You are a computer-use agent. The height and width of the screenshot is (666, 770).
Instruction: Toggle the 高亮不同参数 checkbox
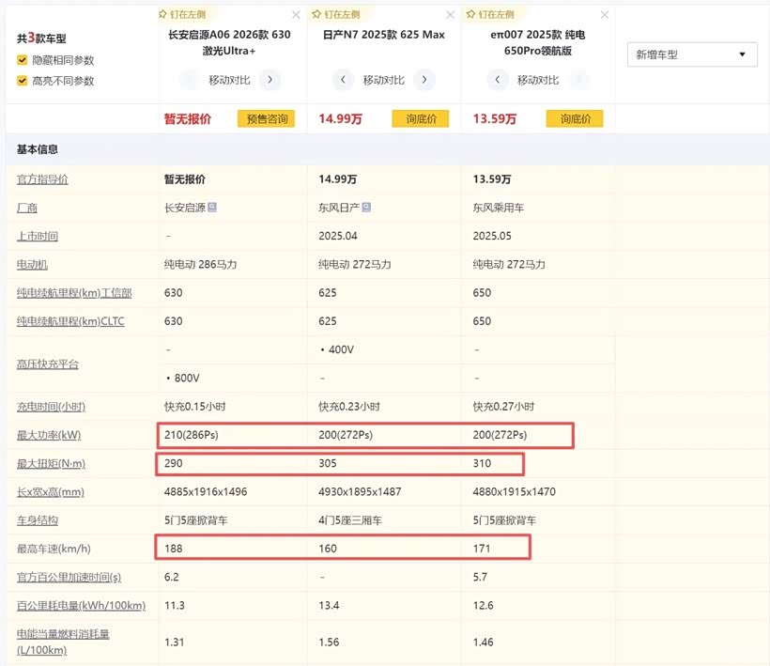(23, 81)
